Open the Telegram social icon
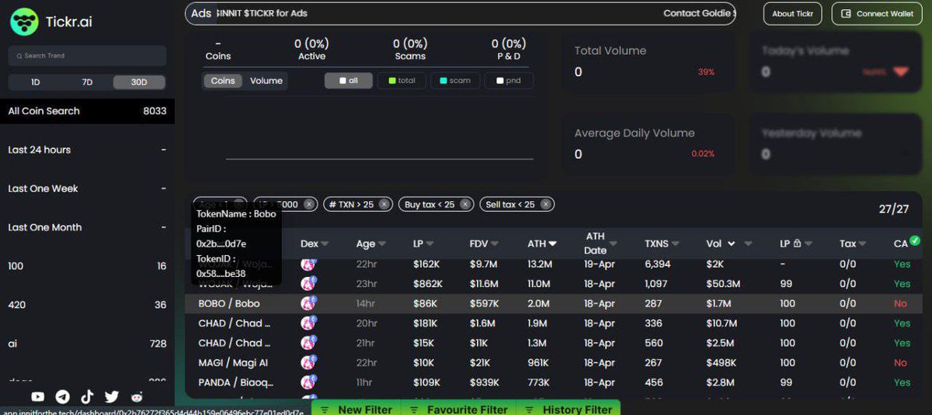 (63, 396)
